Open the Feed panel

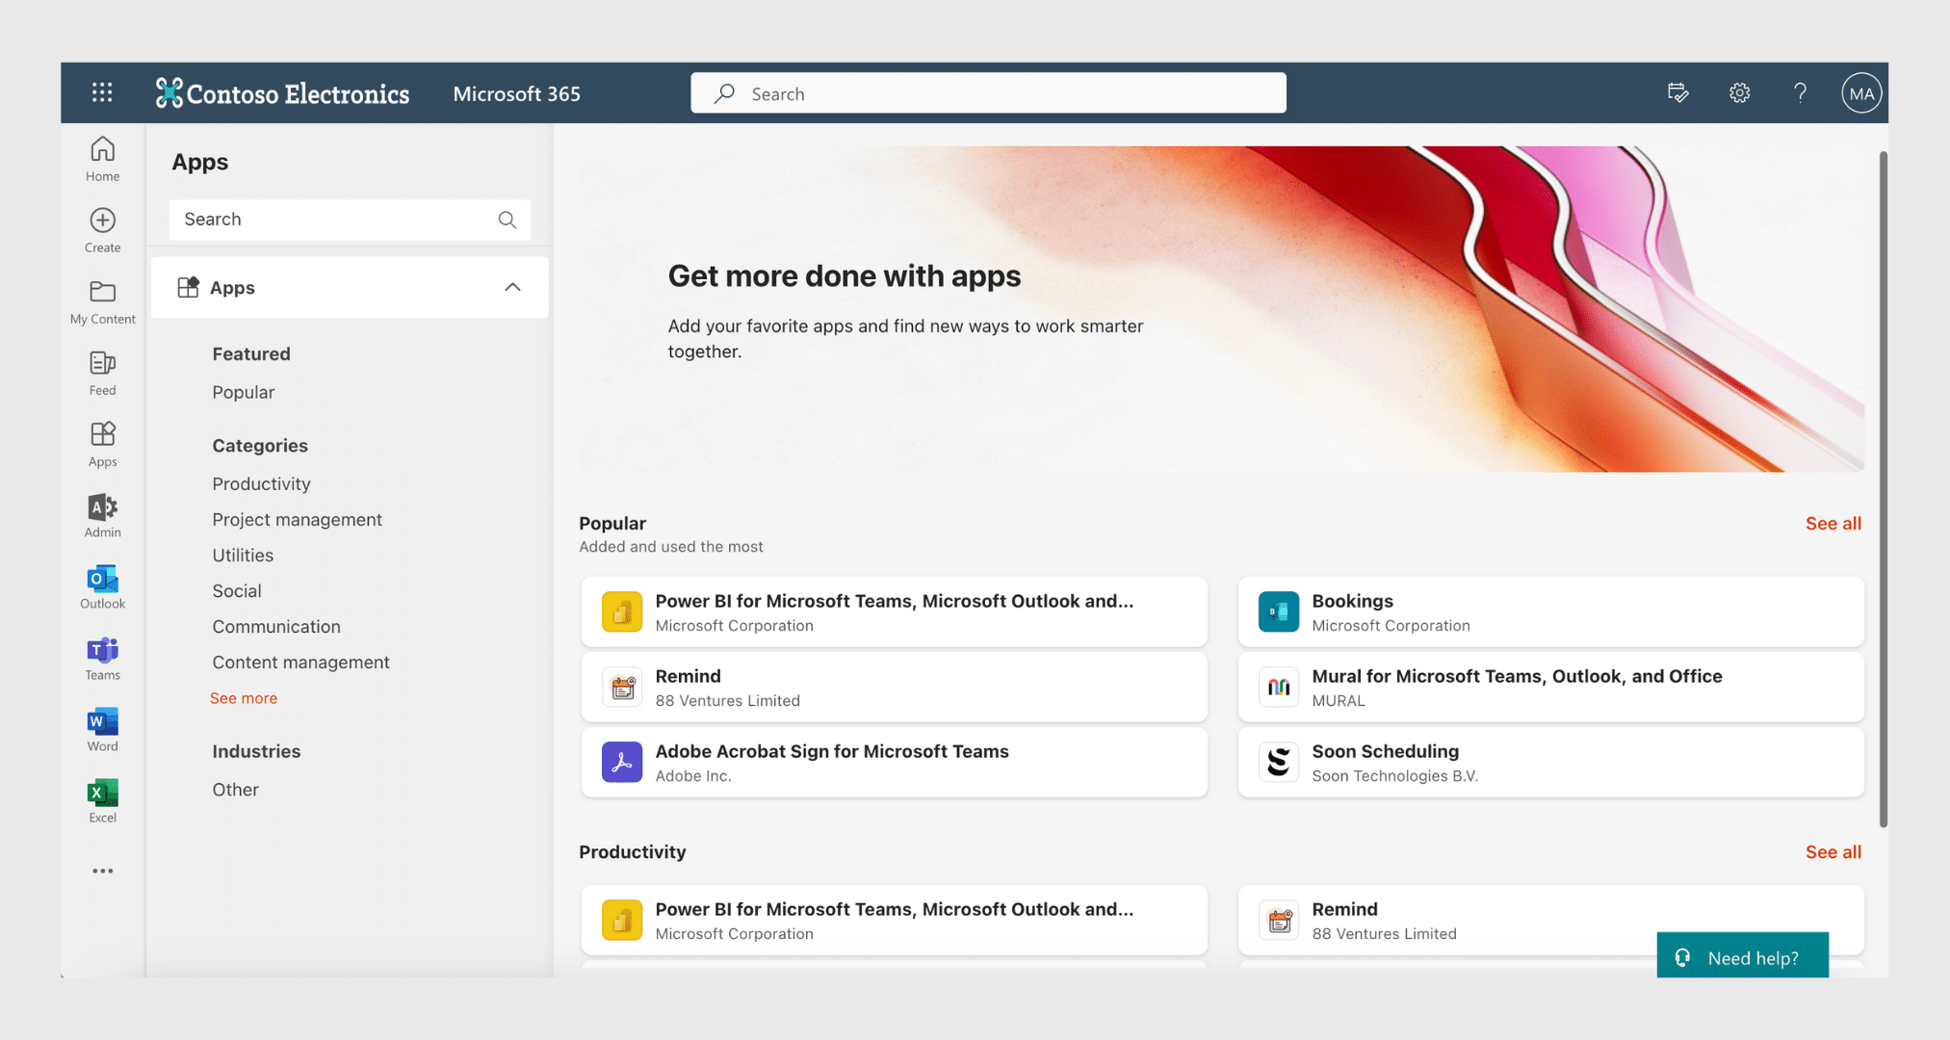click(x=101, y=373)
